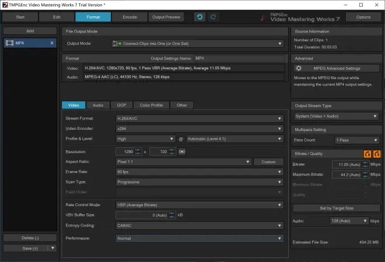The height and width of the screenshot is (262, 385).
Task: Go to the Encode stage
Action: pyautogui.click(x=129, y=17)
